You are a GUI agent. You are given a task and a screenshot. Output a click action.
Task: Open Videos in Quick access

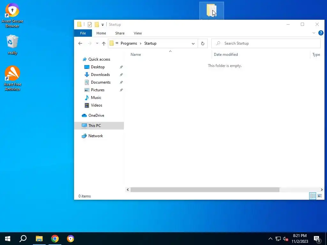(x=96, y=105)
